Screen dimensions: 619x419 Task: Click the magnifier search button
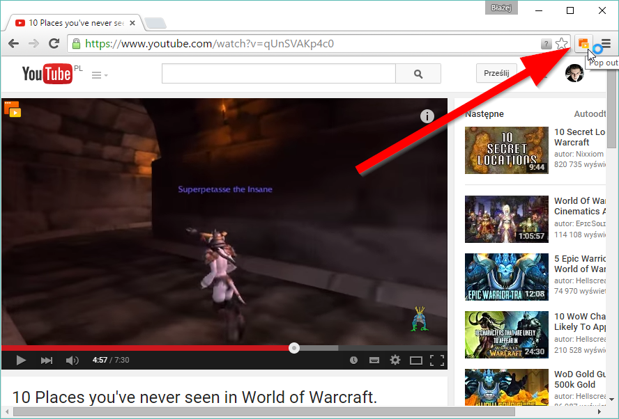point(418,74)
